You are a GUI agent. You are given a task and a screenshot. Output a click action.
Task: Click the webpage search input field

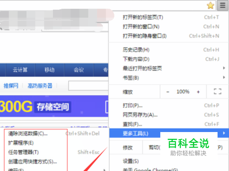[x=88, y=86]
